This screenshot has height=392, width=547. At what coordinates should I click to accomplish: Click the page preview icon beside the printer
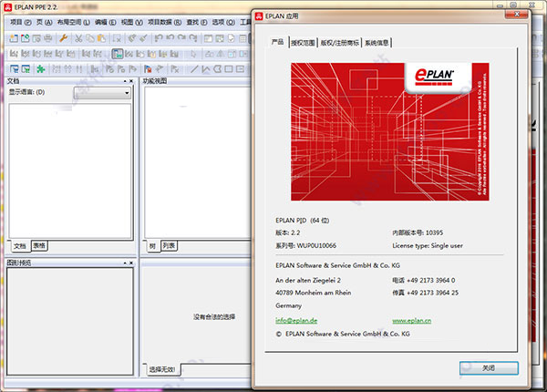pos(36,38)
